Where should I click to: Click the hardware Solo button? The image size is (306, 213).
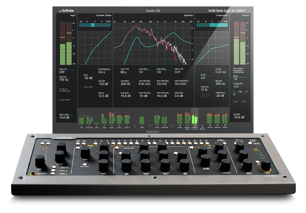[258, 162]
